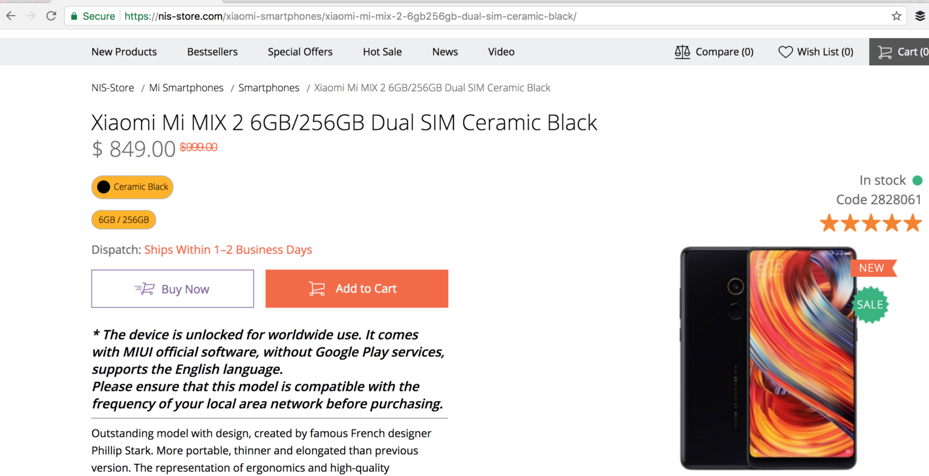Bookmark page using the star icon
929x476 pixels.
pos(896,16)
